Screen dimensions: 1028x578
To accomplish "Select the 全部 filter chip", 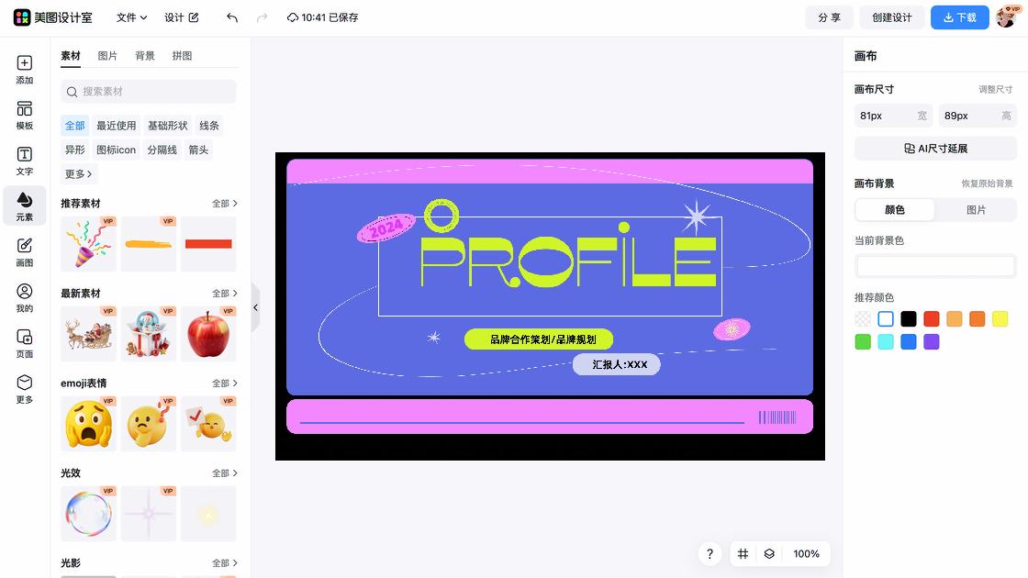I will point(74,125).
